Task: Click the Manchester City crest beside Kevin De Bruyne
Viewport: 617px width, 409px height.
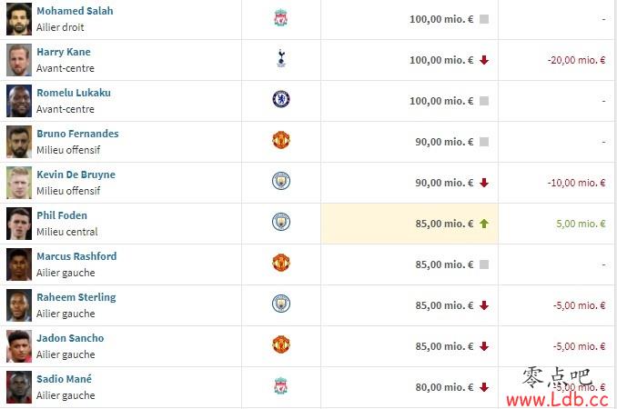Action: coord(281,181)
